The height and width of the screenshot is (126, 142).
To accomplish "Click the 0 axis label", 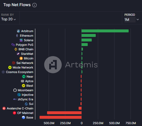I will [82, 123].
